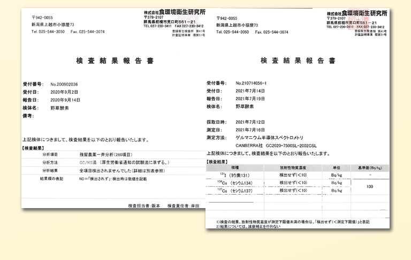Click the 核種 table header
The image size is (411, 260).
(x=235, y=168)
